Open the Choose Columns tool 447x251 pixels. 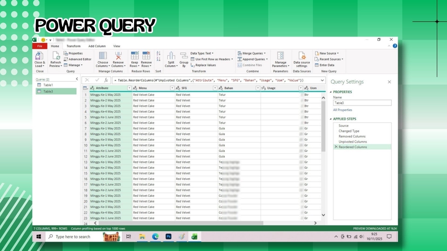(102, 56)
